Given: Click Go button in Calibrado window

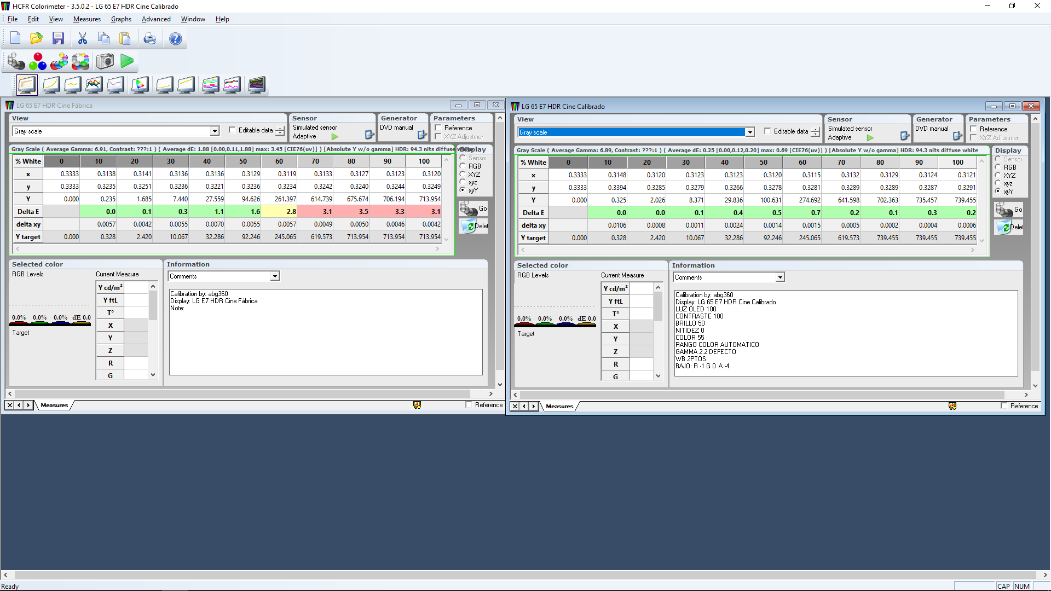Looking at the screenshot, I should click(x=1009, y=210).
